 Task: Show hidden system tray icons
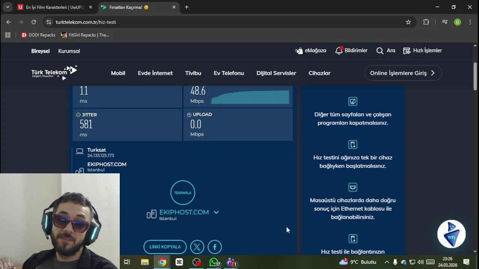click(387, 262)
